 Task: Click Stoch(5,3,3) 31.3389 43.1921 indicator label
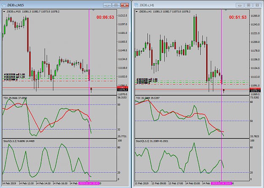click(x=152, y=141)
